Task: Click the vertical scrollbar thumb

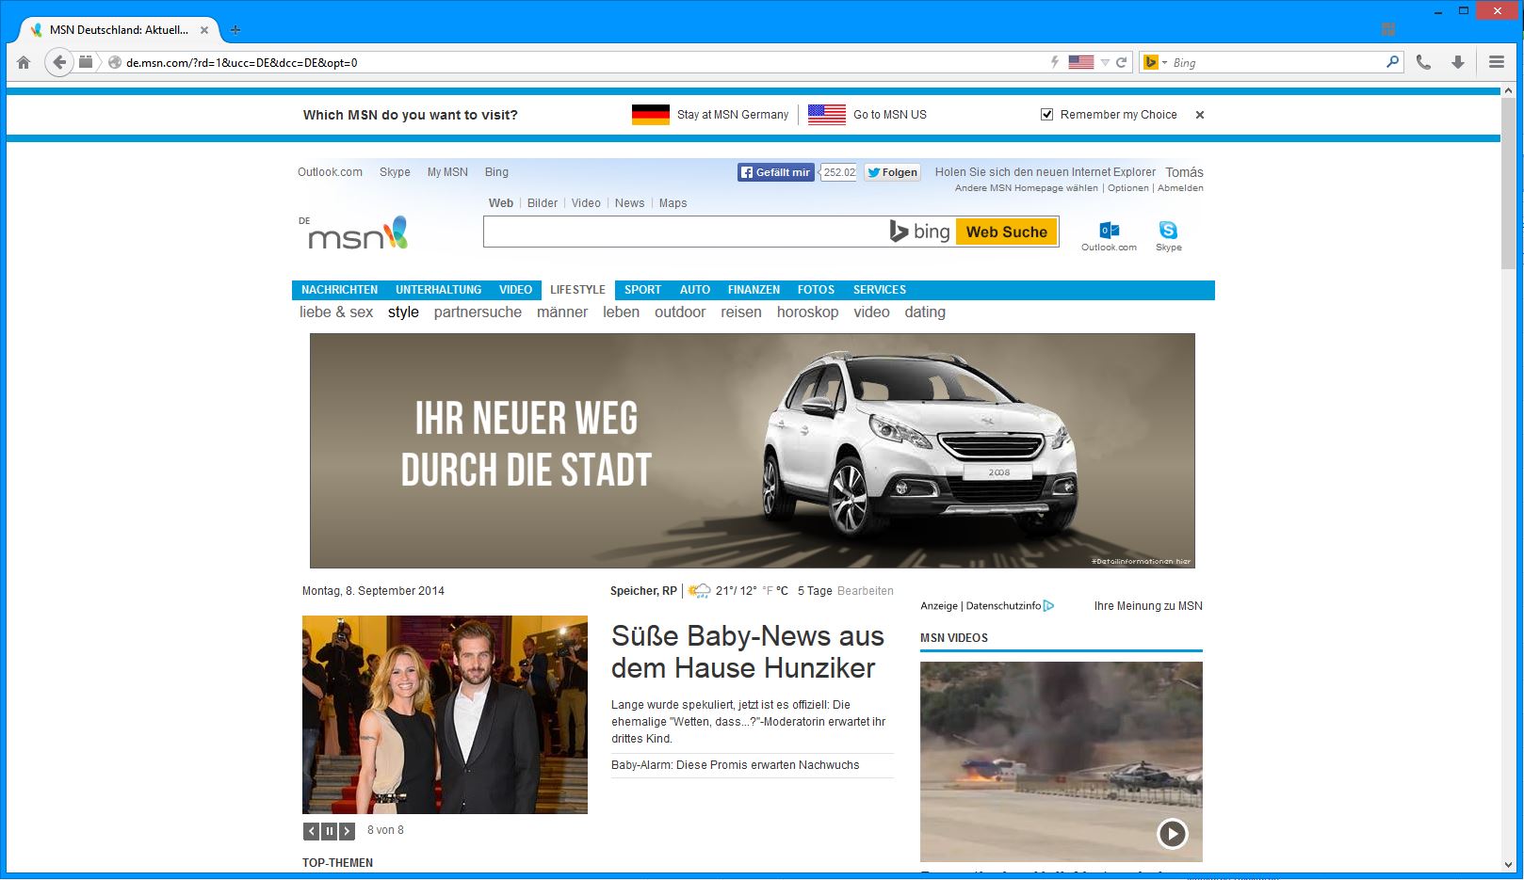Action: pos(1508,182)
